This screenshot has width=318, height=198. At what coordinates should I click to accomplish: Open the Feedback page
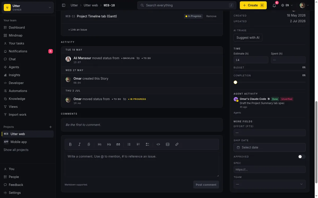pyautogui.click(x=28, y=185)
